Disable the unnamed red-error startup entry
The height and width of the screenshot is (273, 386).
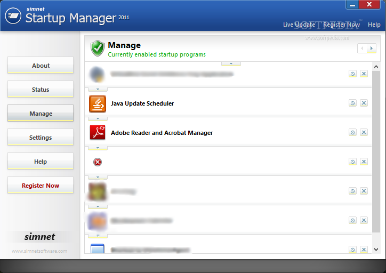(352, 162)
